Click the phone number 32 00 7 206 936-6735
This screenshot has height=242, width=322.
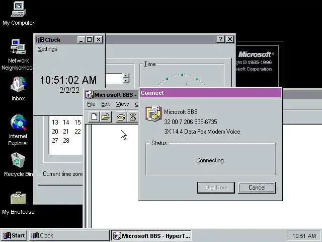click(191, 122)
